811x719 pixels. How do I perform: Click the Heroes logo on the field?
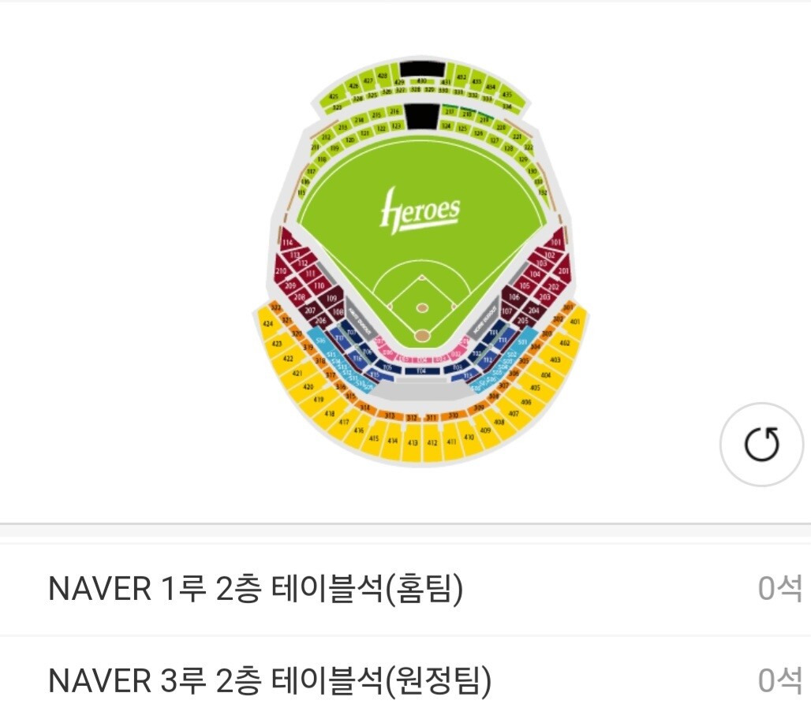pyautogui.click(x=420, y=211)
